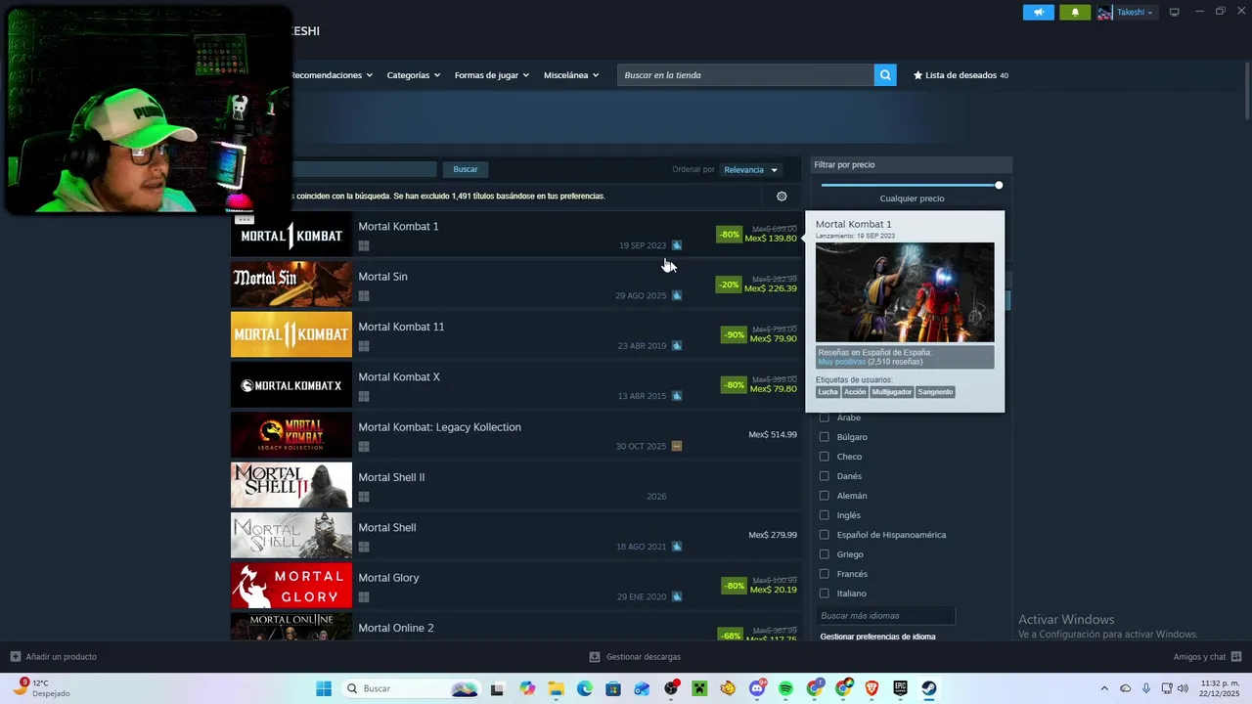Check the Griego language filter

[x=824, y=554]
